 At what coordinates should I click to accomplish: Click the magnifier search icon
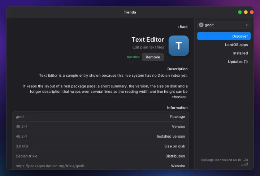pos(247,25)
